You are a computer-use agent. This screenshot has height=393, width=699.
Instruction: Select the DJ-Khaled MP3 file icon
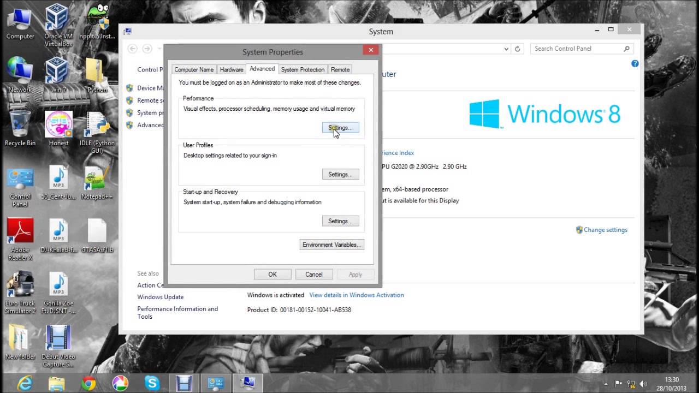[58, 236]
